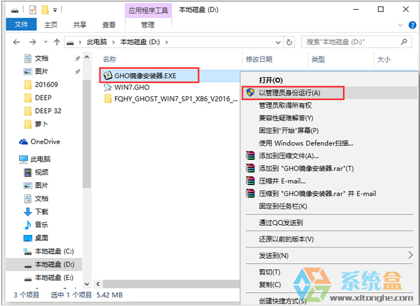This screenshot has height=306, width=420.
Task: Select 此电脑 in the navigation pane
Action: pos(40,159)
